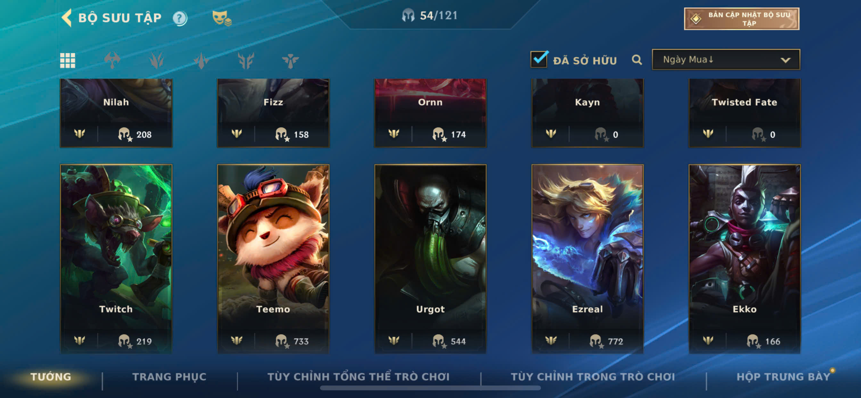This screenshot has width=861, height=398.
Task: Open champion search with magnifier icon
Action: tap(637, 60)
